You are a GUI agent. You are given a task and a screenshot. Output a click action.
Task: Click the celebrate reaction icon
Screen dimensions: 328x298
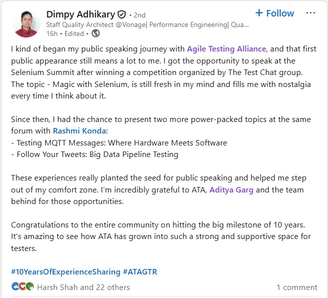point(22,287)
